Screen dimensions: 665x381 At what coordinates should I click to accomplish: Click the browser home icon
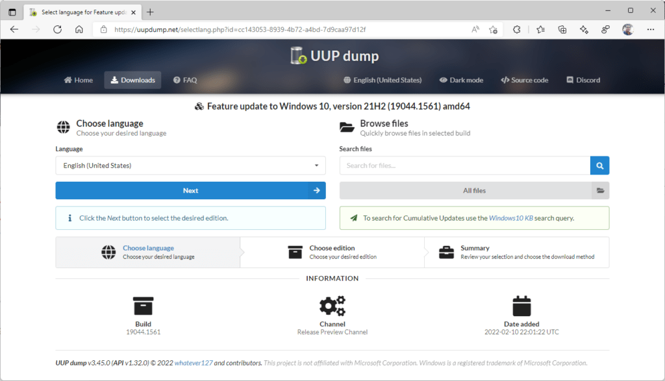[x=79, y=29]
